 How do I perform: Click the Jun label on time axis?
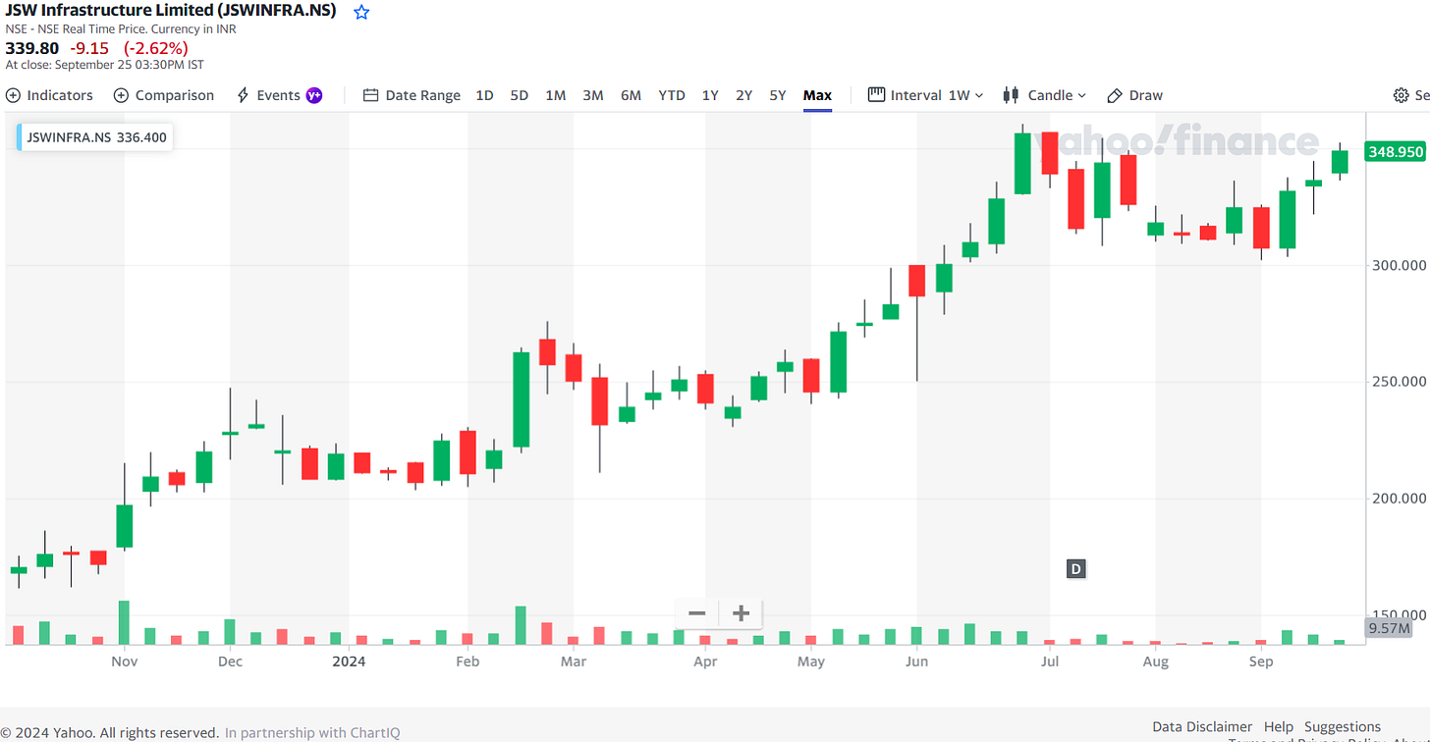917,662
